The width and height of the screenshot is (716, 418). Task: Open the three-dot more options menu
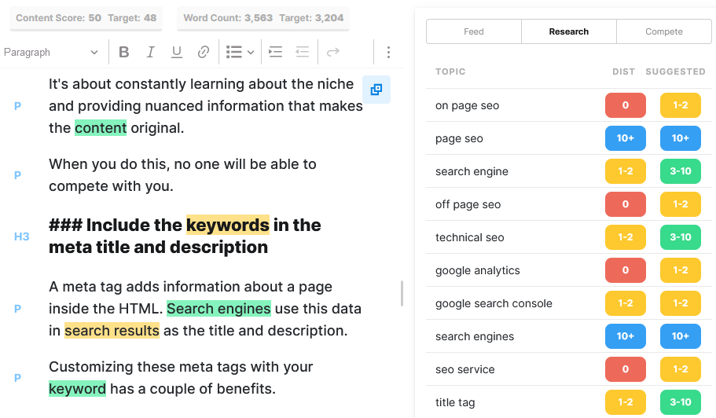pos(388,53)
